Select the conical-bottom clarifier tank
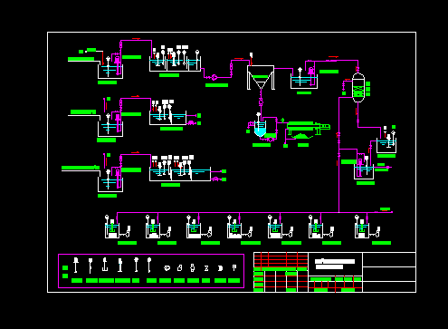This screenshot has height=329, width=448. coord(261,77)
